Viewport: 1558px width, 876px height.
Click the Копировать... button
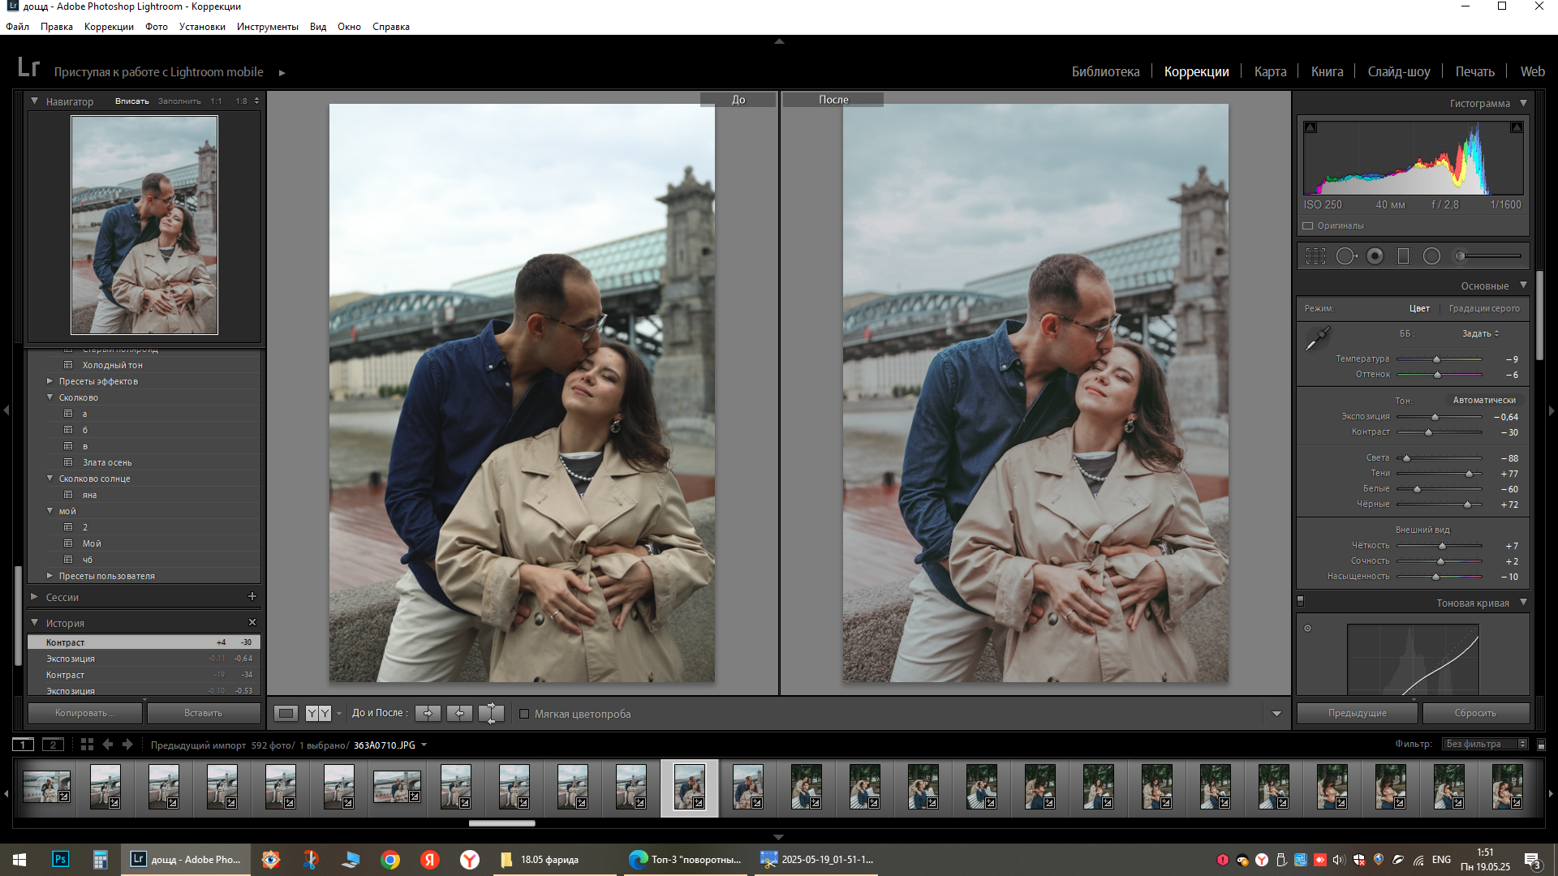[x=84, y=713]
